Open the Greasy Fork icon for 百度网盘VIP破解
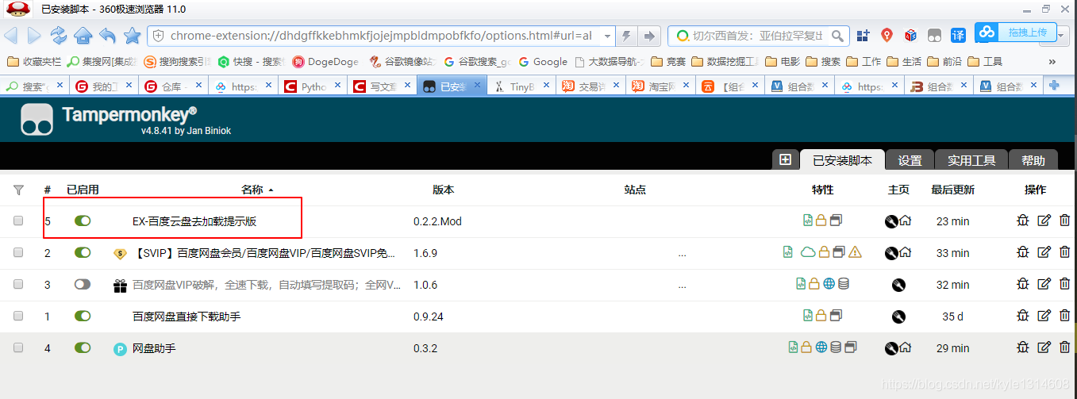1077x399 pixels. 898,284
